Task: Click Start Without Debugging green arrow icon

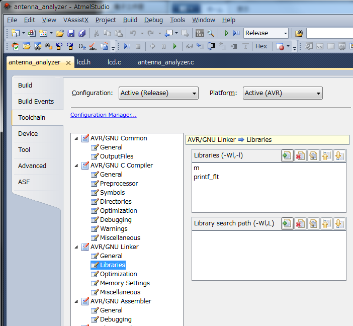Action: [225, 33]
